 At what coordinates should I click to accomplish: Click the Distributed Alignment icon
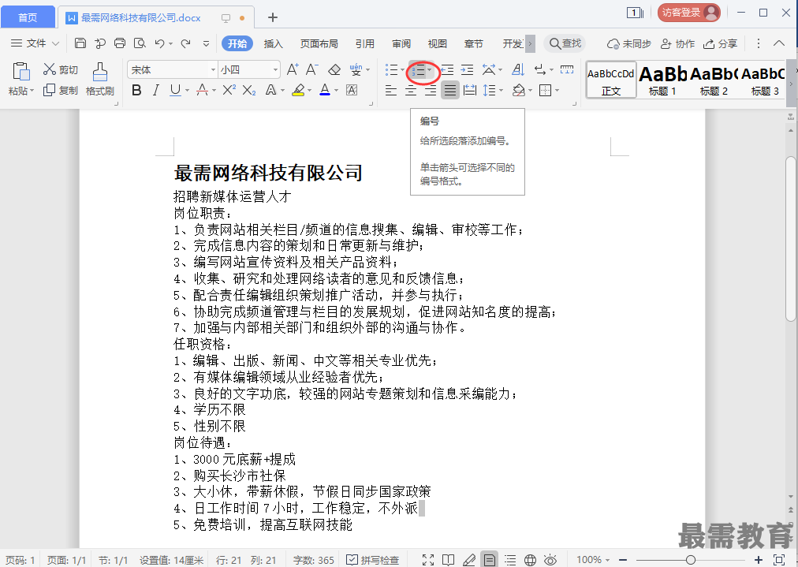(470, 91)
